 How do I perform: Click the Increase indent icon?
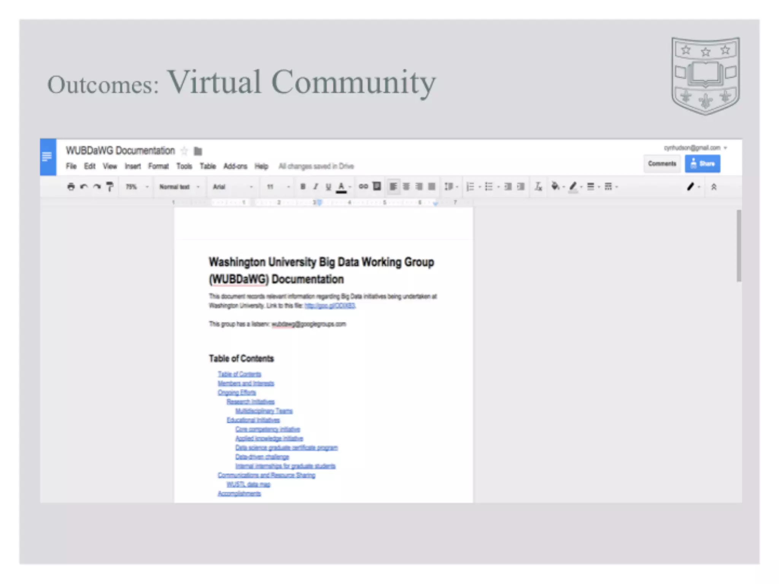pos(521,186)
